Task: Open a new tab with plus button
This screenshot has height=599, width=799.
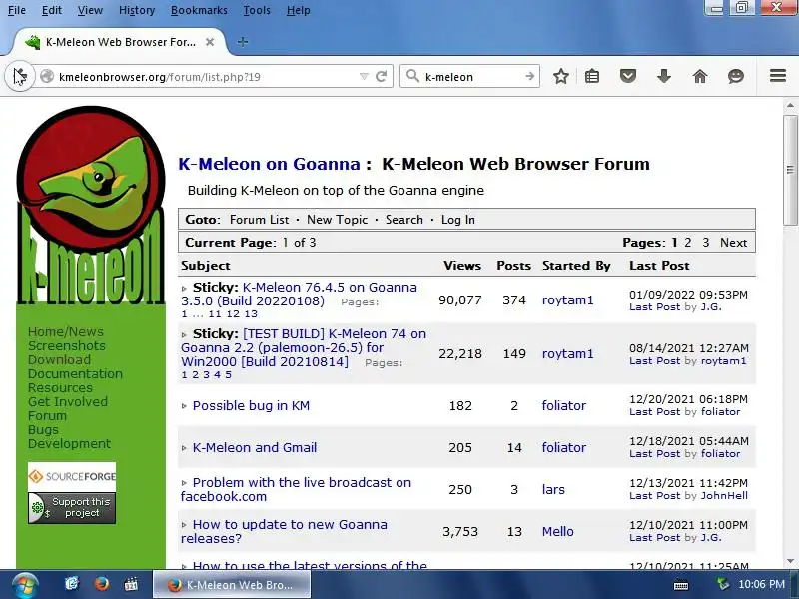Action: tap(243, 42)
